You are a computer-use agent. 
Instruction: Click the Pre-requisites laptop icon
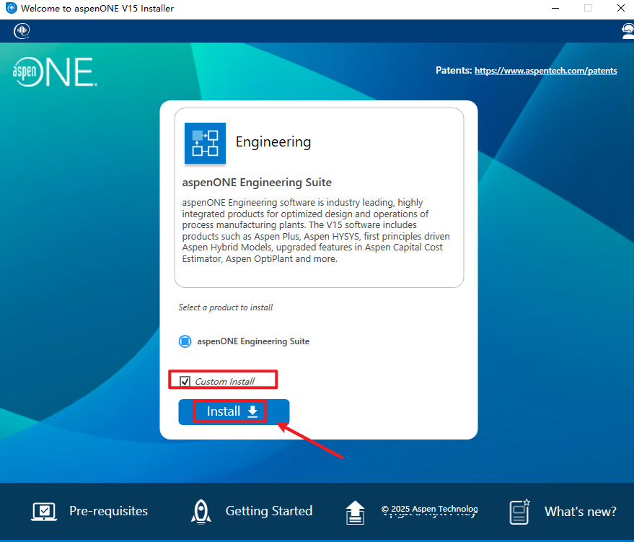coord(44,512)
